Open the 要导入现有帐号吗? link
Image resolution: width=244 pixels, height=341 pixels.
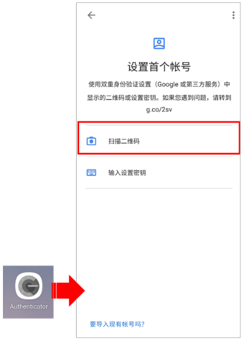(117, 324)
